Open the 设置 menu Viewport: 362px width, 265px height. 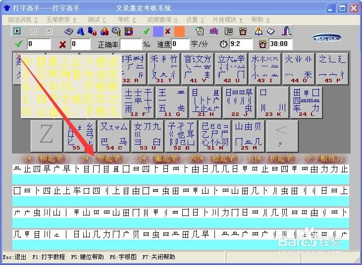point(195,20)
